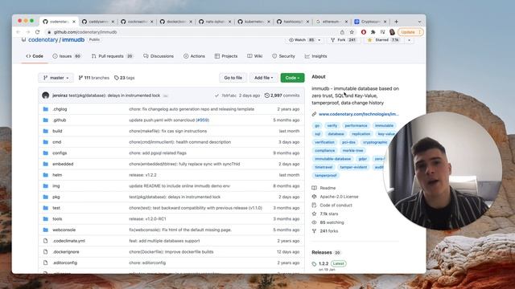The image size is (515, 289).
Task: Open the Add file dropdown
Action: pyautogui.click(x=263, y=78)
